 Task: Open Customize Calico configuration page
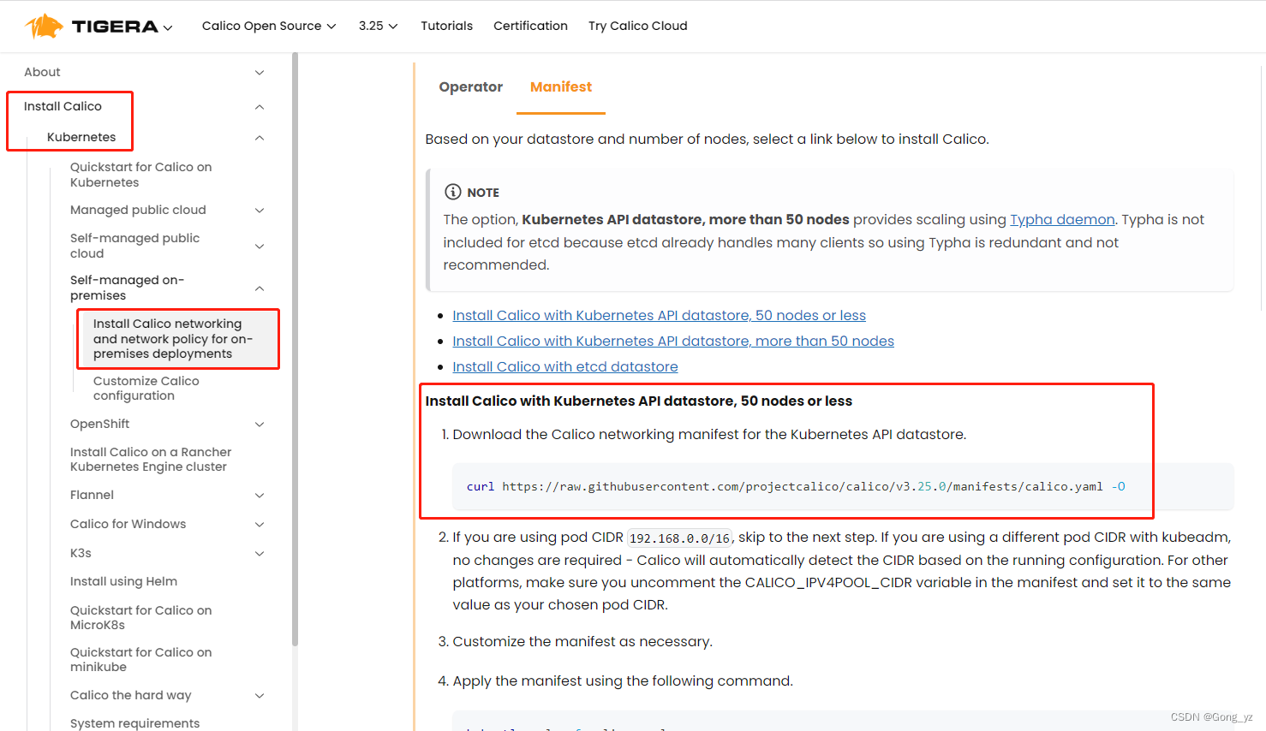coord(146,389)
